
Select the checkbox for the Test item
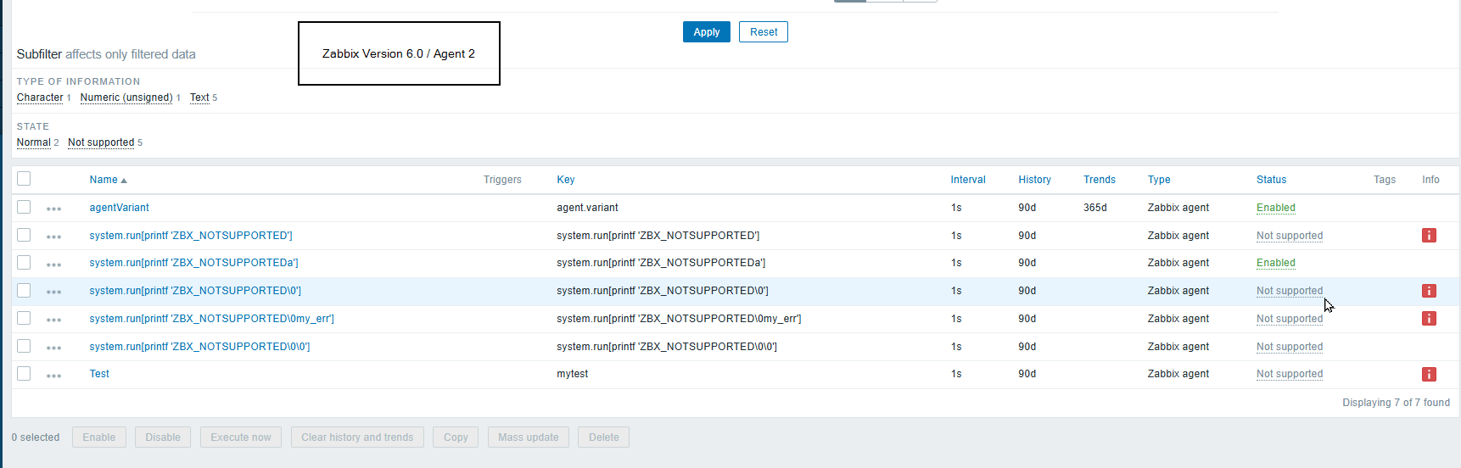click(x=24, y=374)
